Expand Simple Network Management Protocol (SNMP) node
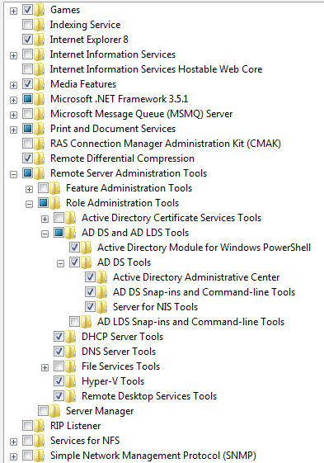The image size is (324, 463). click(x=13, y=456)
